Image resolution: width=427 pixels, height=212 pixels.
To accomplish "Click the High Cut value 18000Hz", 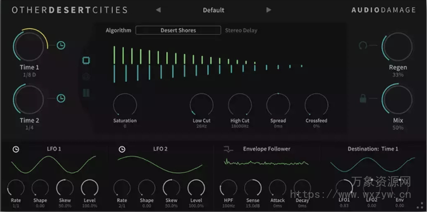I will (x=240, y=126).
